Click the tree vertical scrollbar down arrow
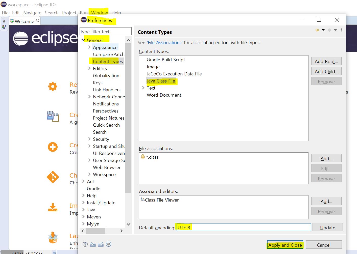Viewport: 357px width, 254px height. (x=128, y=224)
